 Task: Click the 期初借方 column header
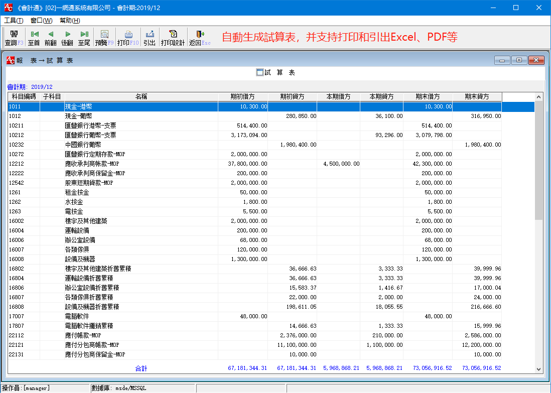[243, 97]
